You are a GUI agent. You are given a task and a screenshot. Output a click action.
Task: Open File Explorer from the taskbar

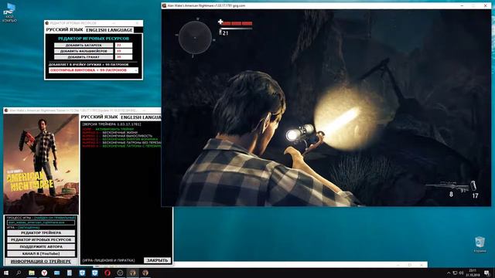coord(32,273)
